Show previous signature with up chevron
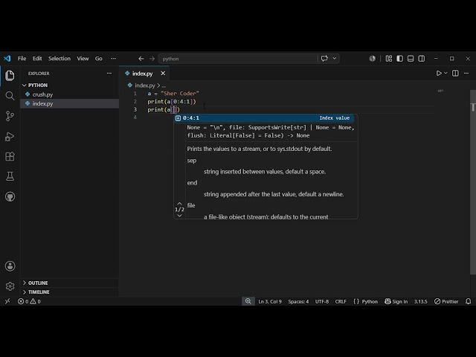This screenshot has width=476, height=357. pos(179,203)
